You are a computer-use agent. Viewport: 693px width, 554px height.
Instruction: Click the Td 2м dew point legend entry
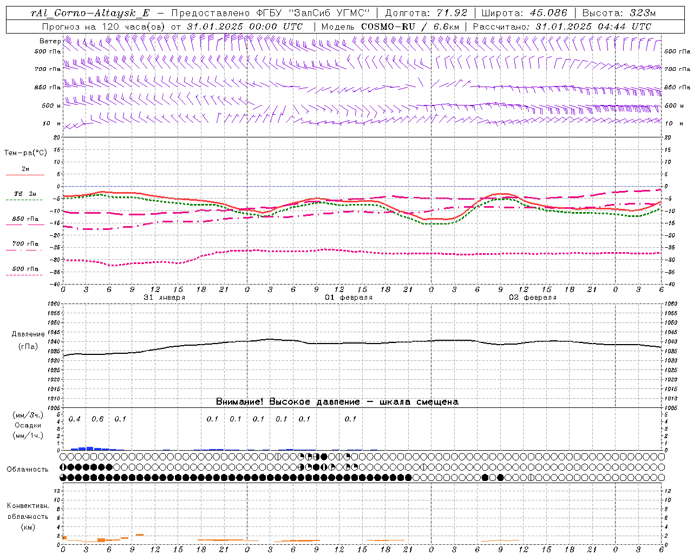[25, 194]
